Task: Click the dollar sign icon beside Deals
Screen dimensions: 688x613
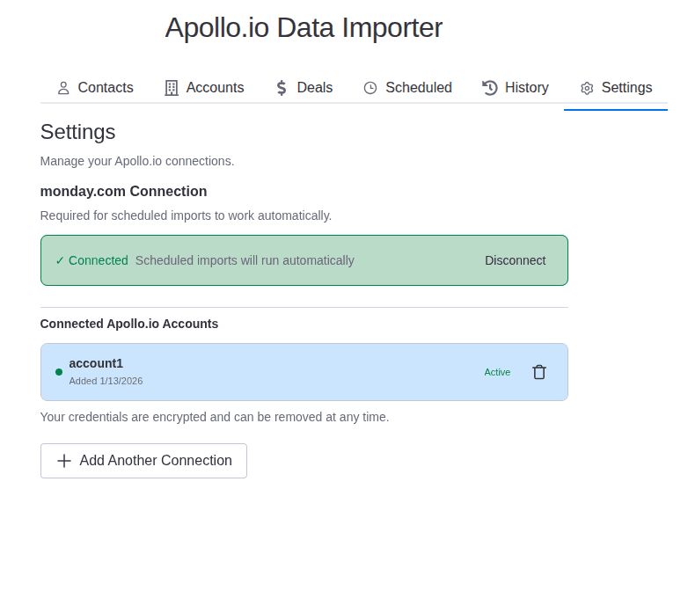Action: 282,88
